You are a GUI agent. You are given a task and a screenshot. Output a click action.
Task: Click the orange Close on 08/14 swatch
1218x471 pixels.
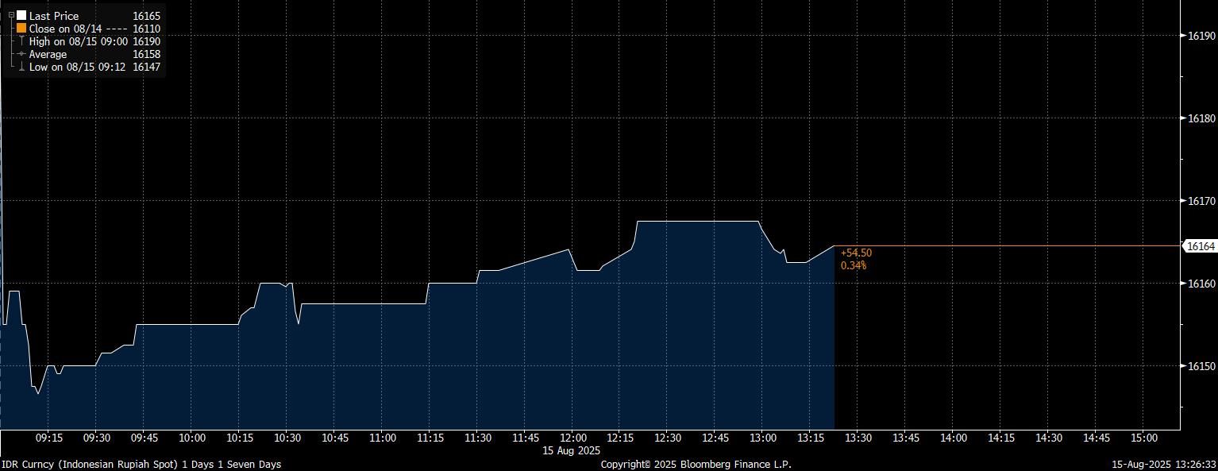pos(21,29)
